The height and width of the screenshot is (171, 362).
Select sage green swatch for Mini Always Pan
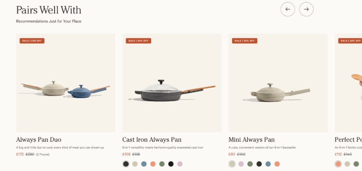tap(250, 164)
